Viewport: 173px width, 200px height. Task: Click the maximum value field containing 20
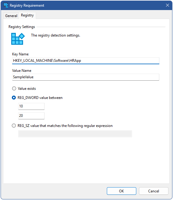[x=31, y=116]
